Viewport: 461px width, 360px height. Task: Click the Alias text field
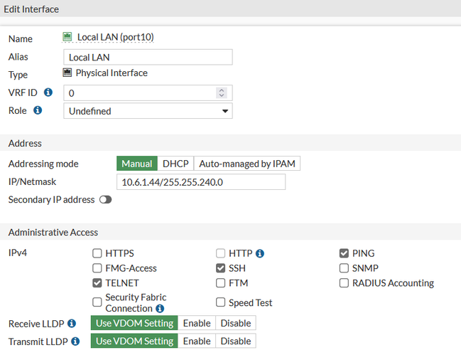[148, 57]
